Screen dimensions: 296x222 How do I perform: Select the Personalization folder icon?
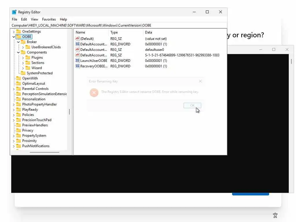tap(18, 99)
